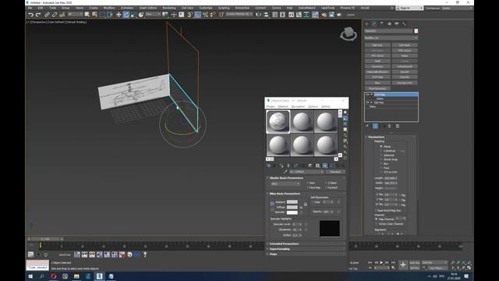Viewport: 499px width, 281px height.
Task: Click Show Shaded Material in Viewport icon
Action: (325, 165)
